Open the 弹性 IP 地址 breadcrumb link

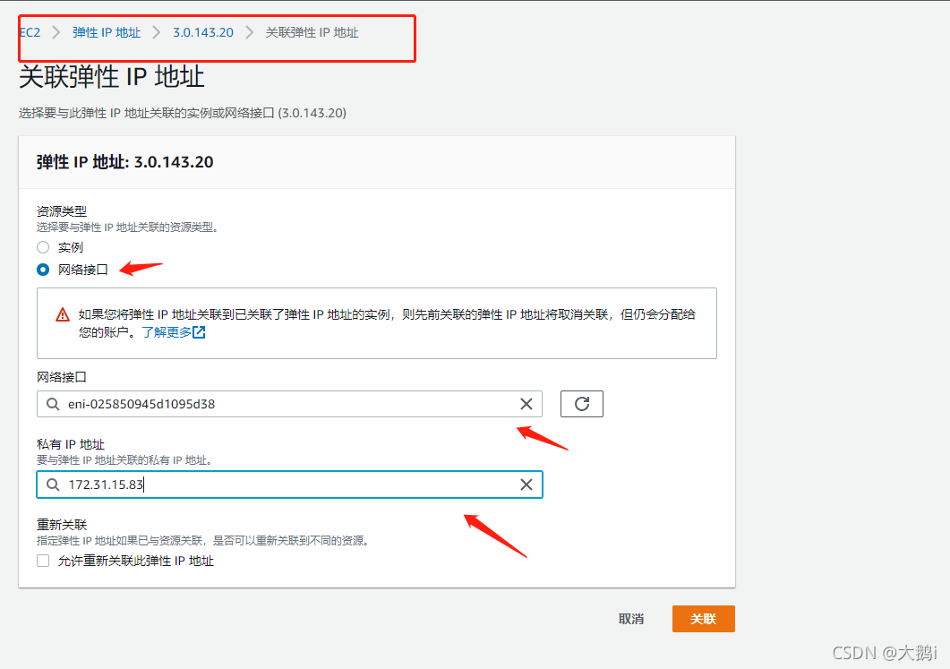pyautogui.click(x=107, y=33)
